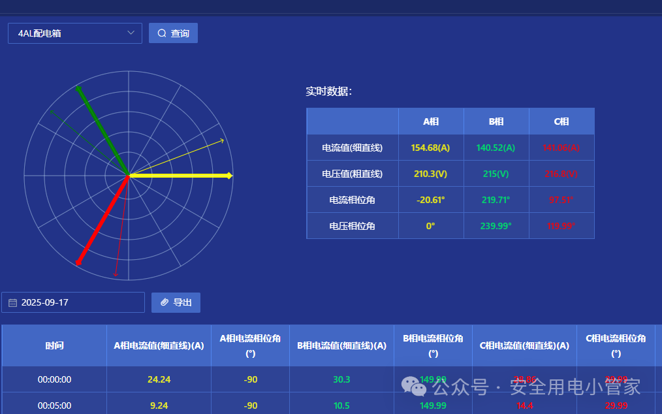Click the B相电流相位角(°) column header
Screen dimensions: 662x414
[433, 345]
